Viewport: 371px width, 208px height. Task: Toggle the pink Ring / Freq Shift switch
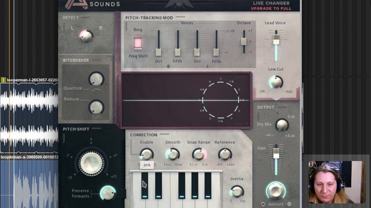click(x=138, y=43)
